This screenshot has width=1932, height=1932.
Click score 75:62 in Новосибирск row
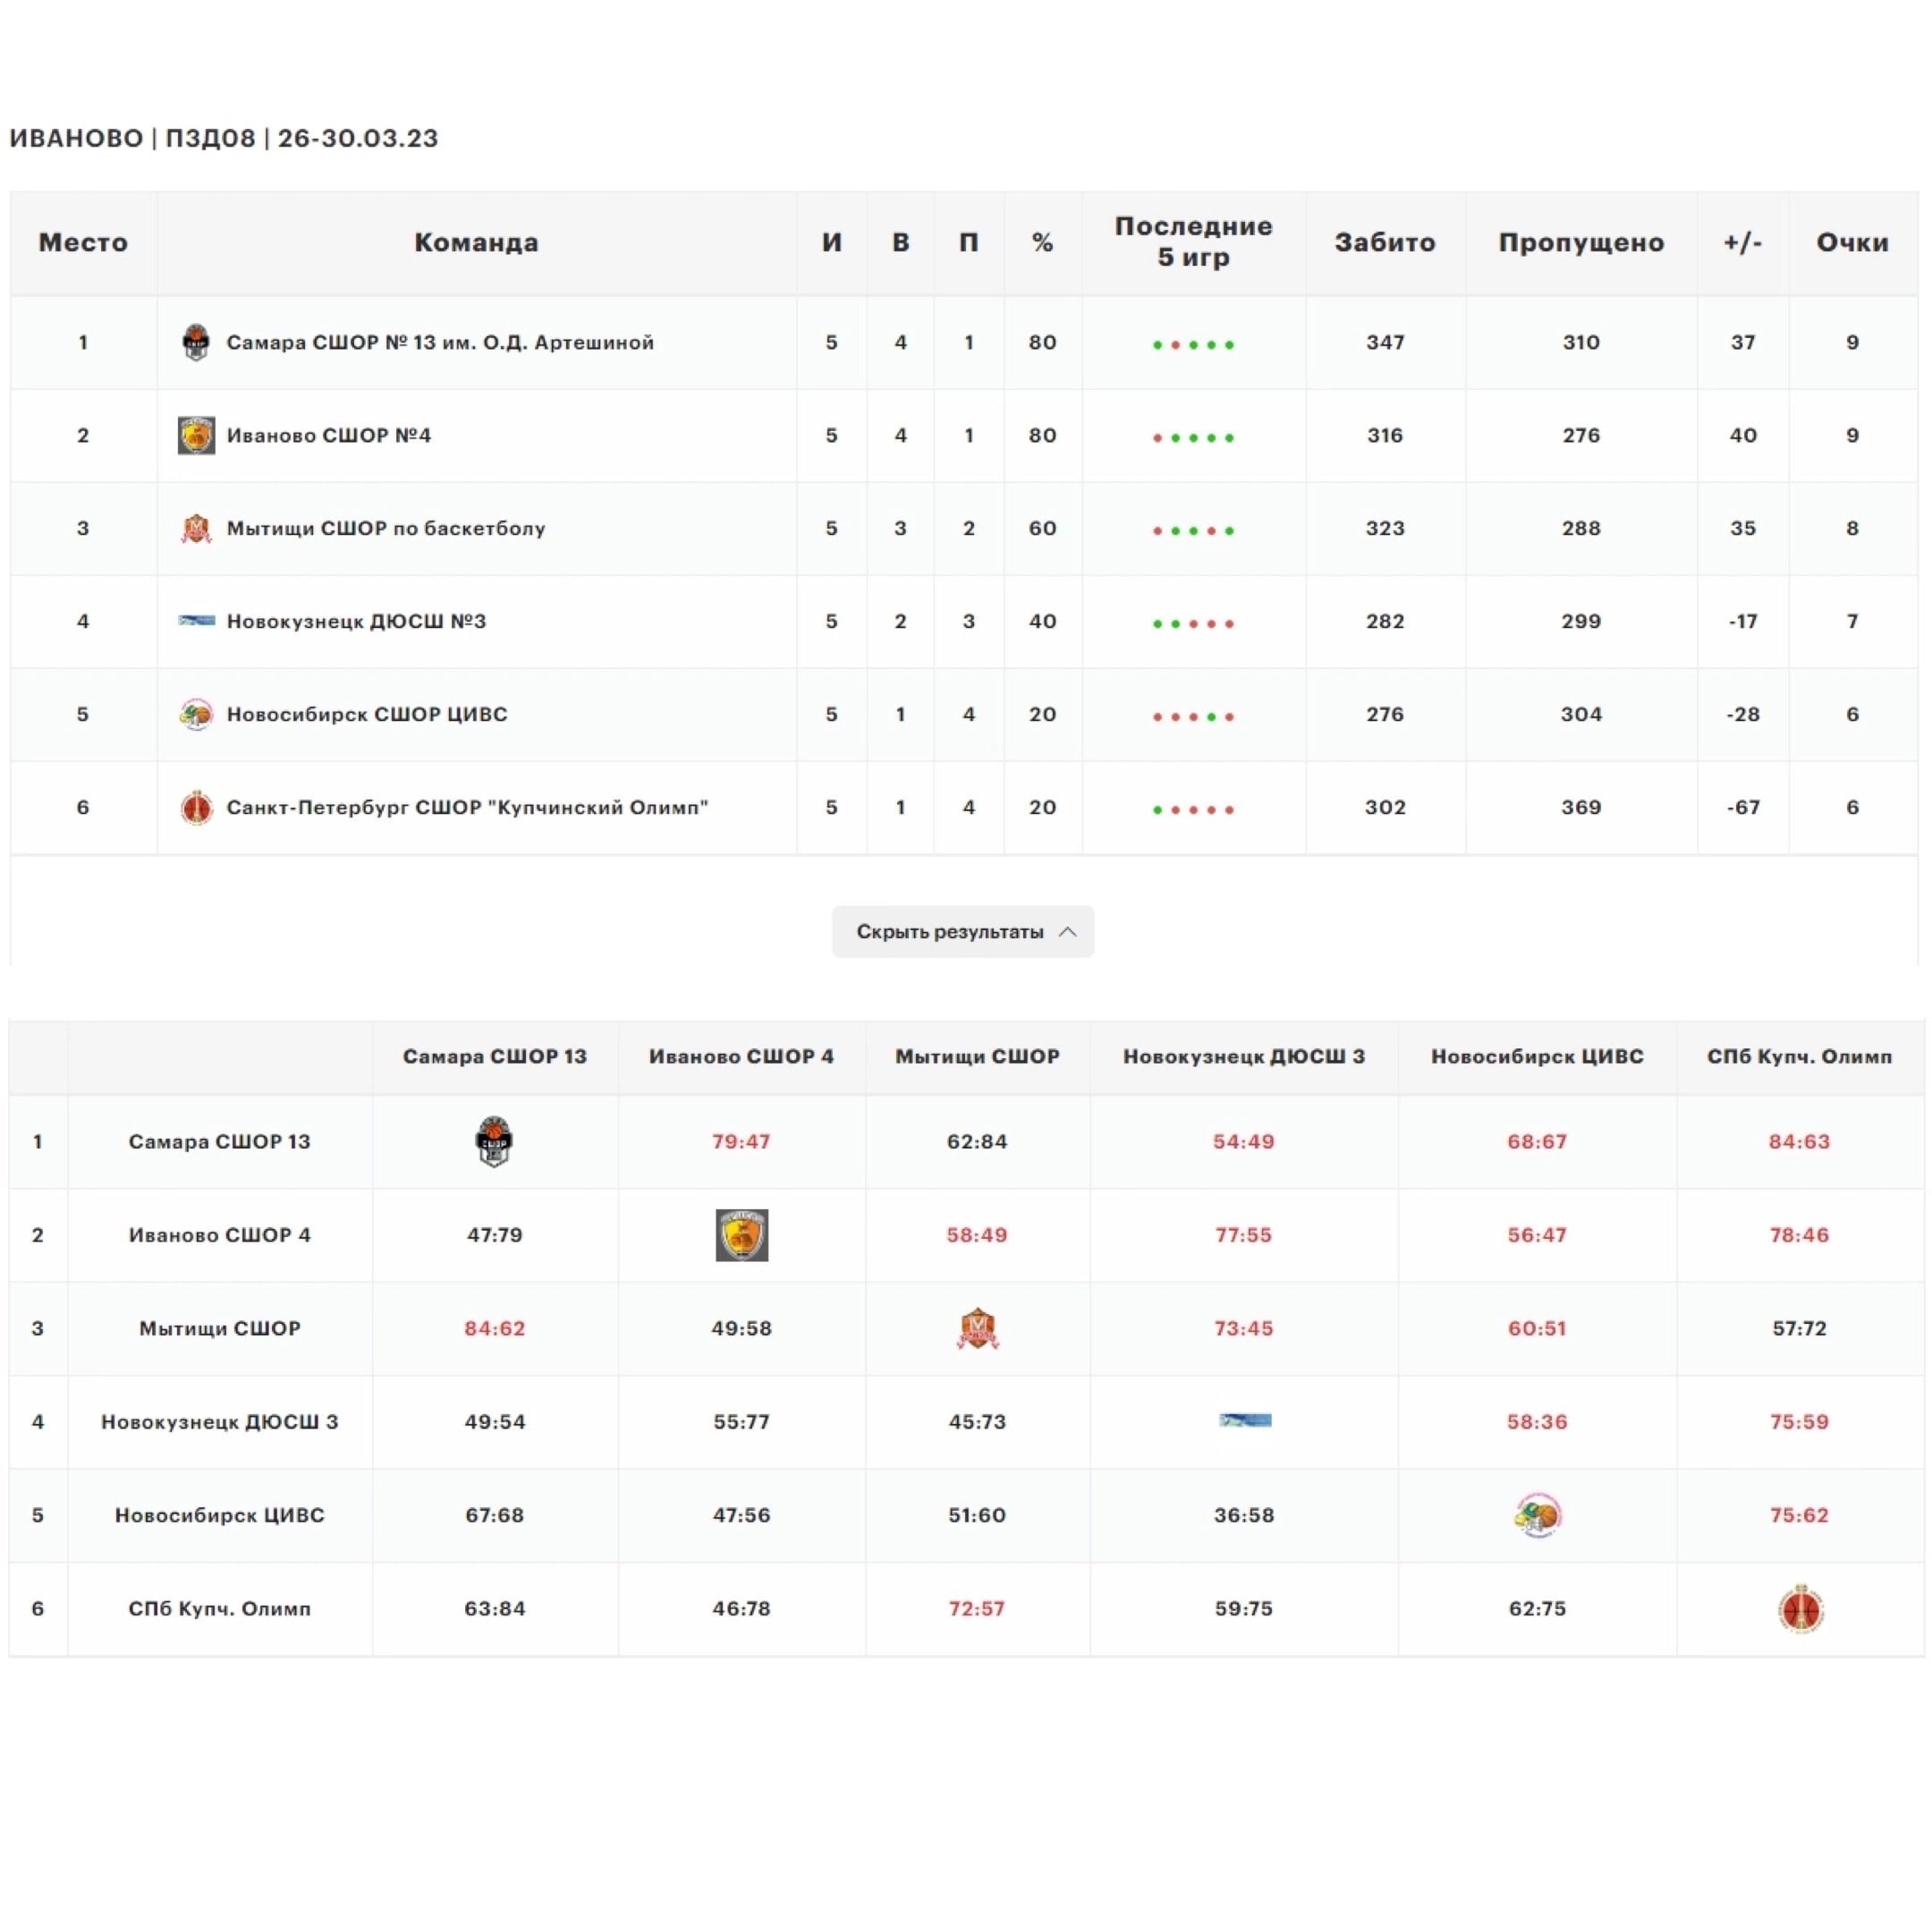pyautogui.click(x=1799, y=1515)
